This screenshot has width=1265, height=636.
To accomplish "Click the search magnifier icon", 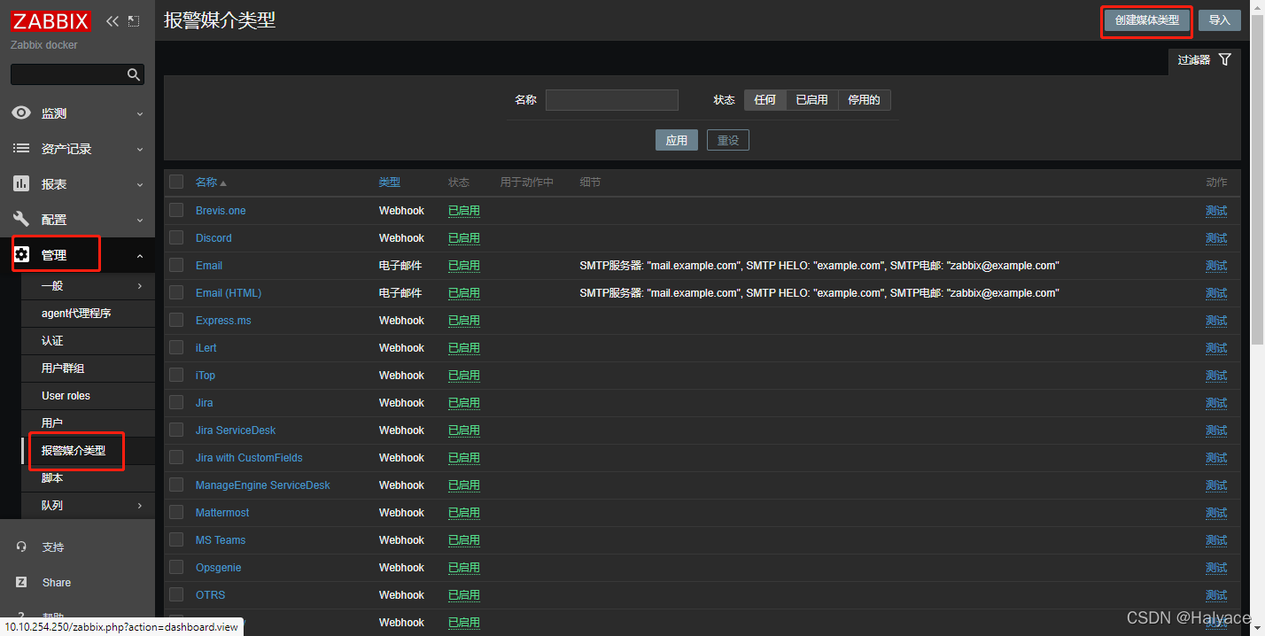I will coord(134,75).
